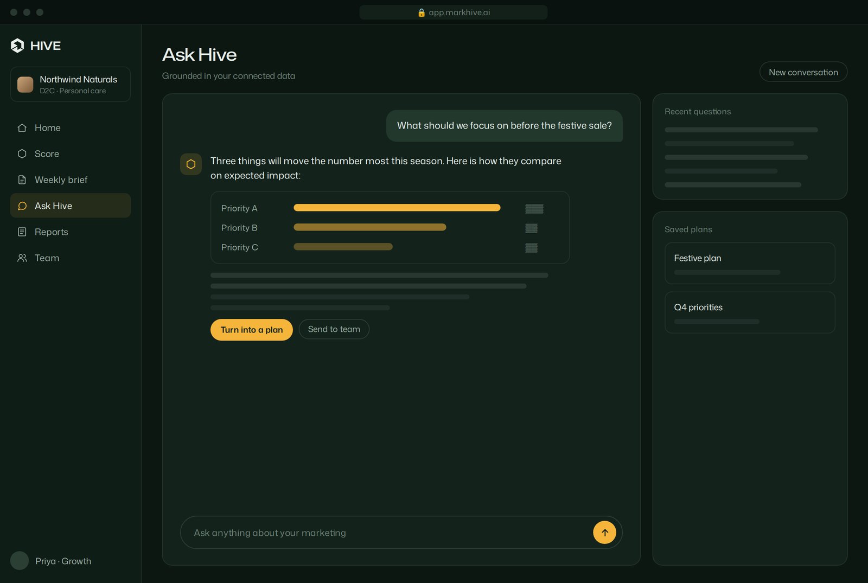Screen dimensions: 868x583
Task: Click the Hive assistant avatar icon
Action: tap(191, 164)
